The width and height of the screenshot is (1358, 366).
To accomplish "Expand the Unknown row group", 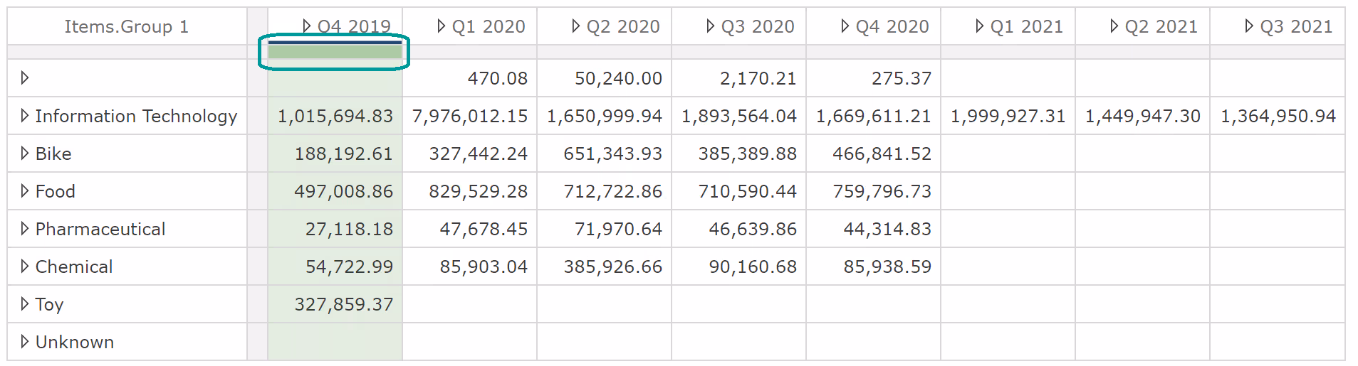I will coord(25,342).
